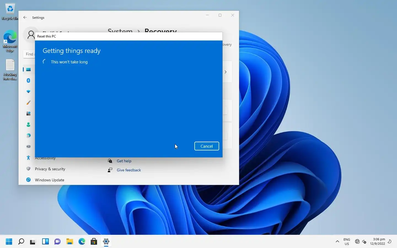Open Microsoft Store from taskbar

click(x=94, y=242)
